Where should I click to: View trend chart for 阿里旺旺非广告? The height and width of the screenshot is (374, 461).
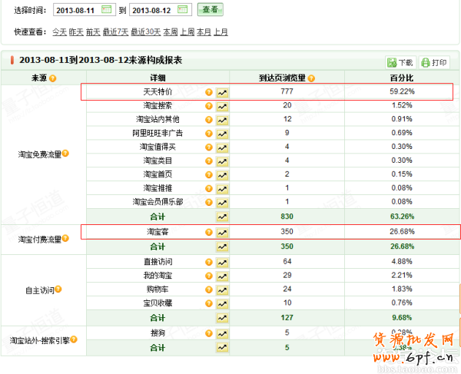(x=222, y=134)
